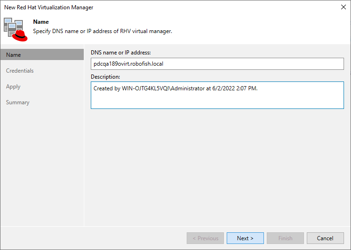Screen dimensions: 351x250
Task: Select the Summary step in sidebar
Action: click(18, 102)
